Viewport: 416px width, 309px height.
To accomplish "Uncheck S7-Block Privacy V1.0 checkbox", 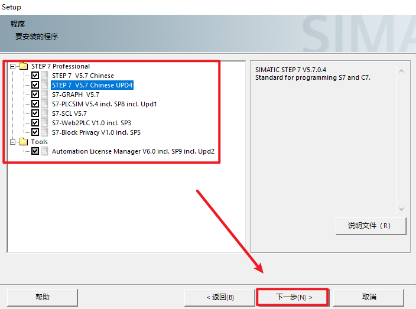I will (x=35, y=132).
